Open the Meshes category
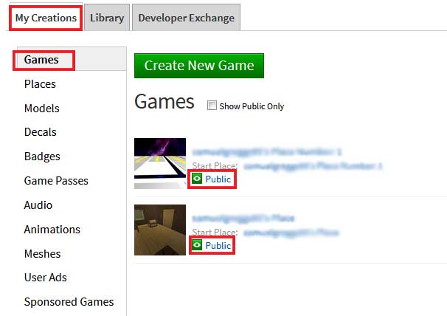The image size is (447, 316). click(x=43, y=254)
